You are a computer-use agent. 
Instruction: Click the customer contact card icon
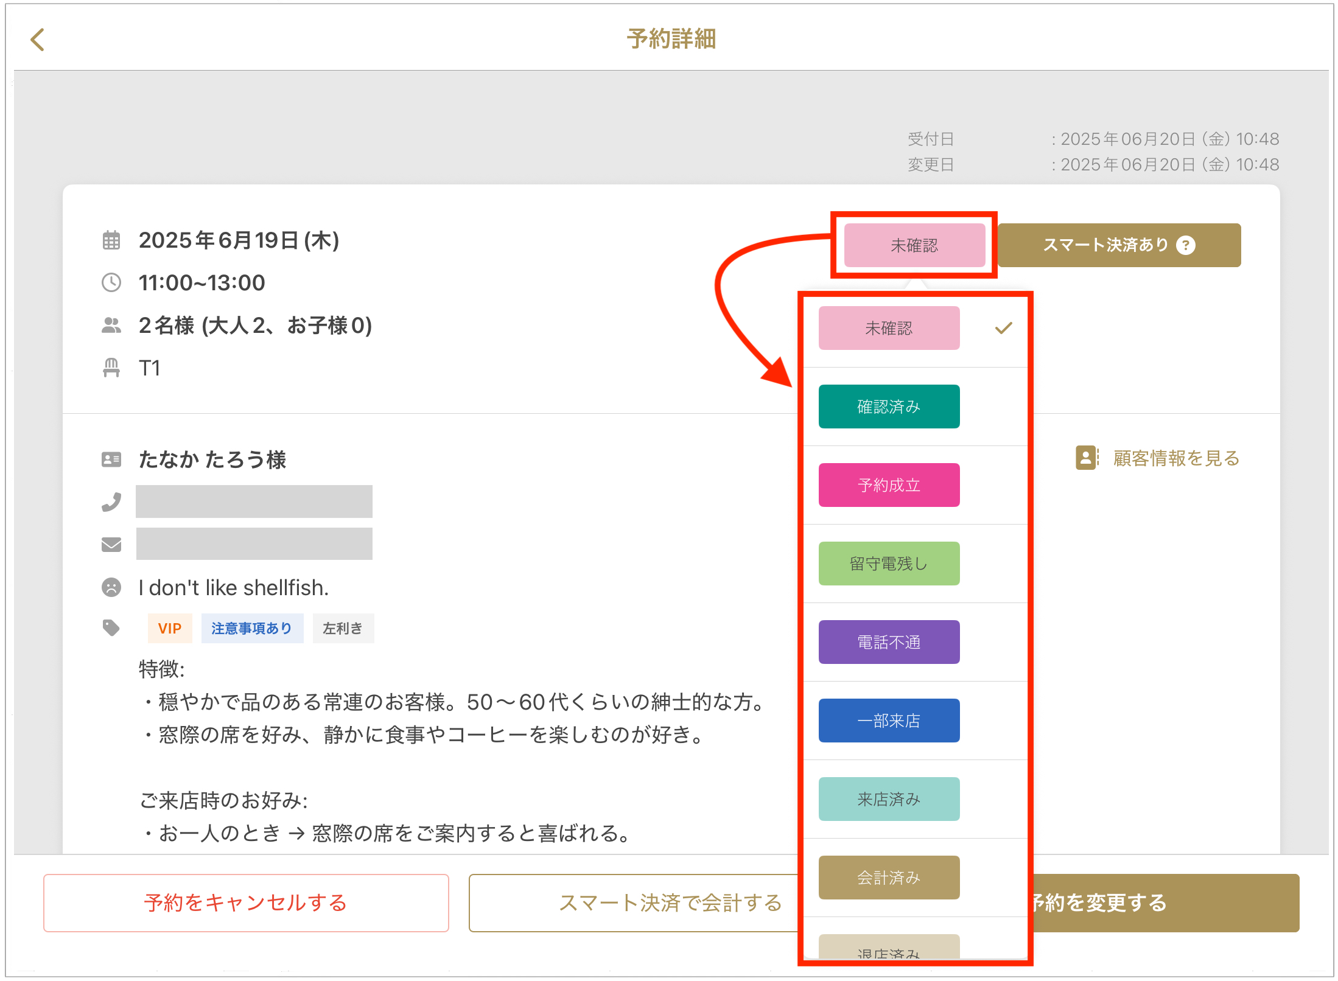(111, 459)
